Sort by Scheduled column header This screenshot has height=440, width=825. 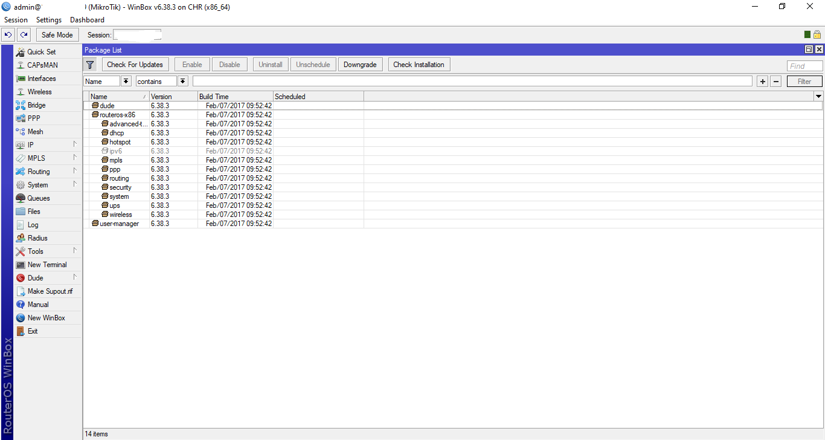point(318,96)
